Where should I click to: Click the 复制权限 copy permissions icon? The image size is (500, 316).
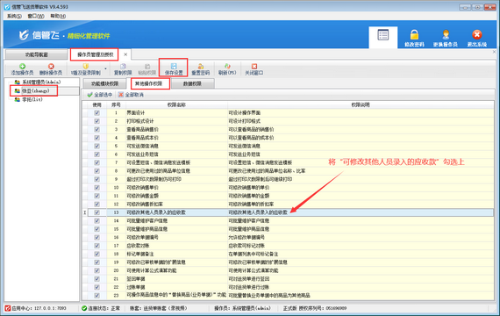123,67
